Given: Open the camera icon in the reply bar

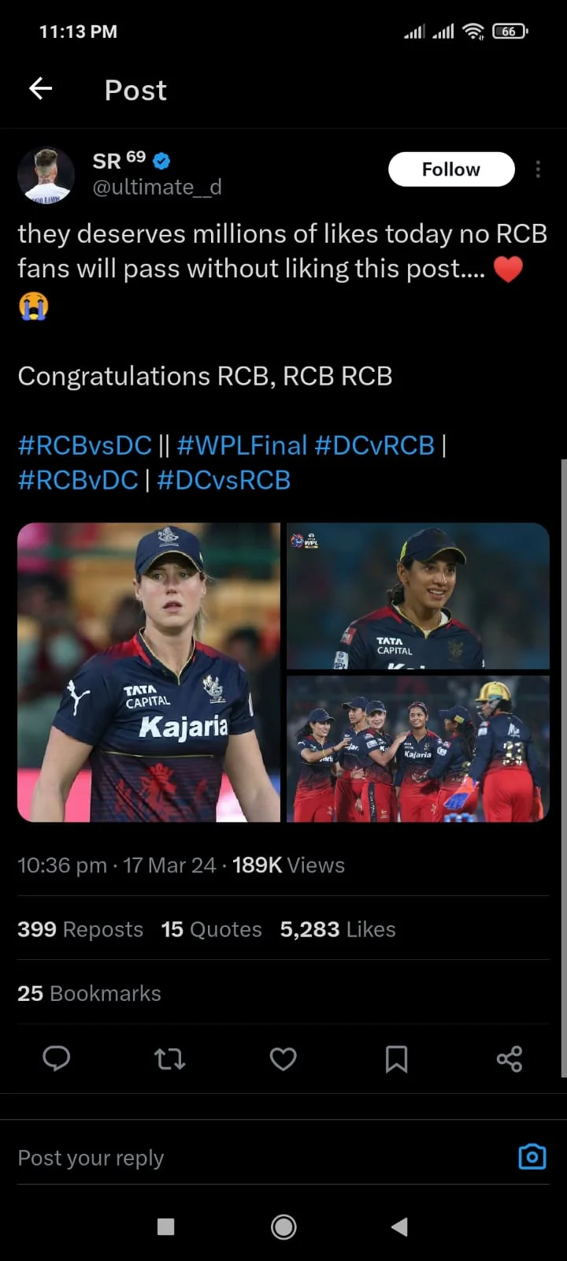Looking at the screenshot, I should click(532, 1156).
